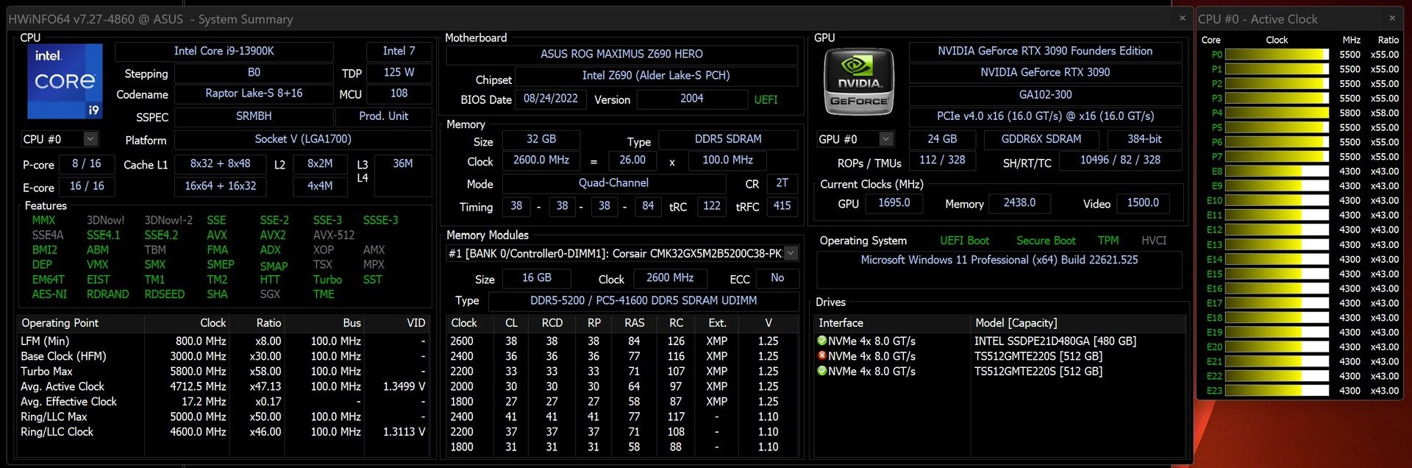
Task: Click the Turbo Max operating point row
Action: click(223, 372)
